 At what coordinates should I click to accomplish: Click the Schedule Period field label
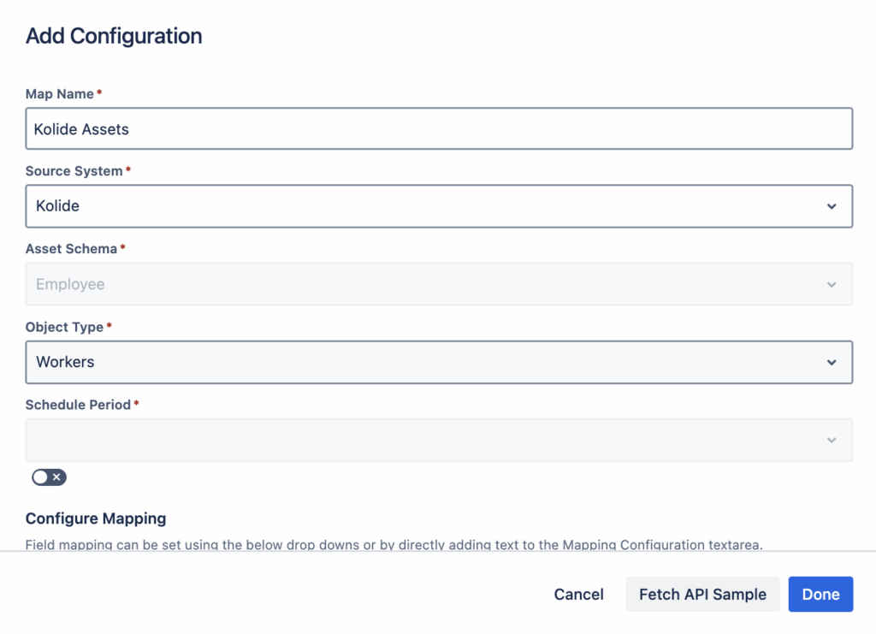coord(78,405)
